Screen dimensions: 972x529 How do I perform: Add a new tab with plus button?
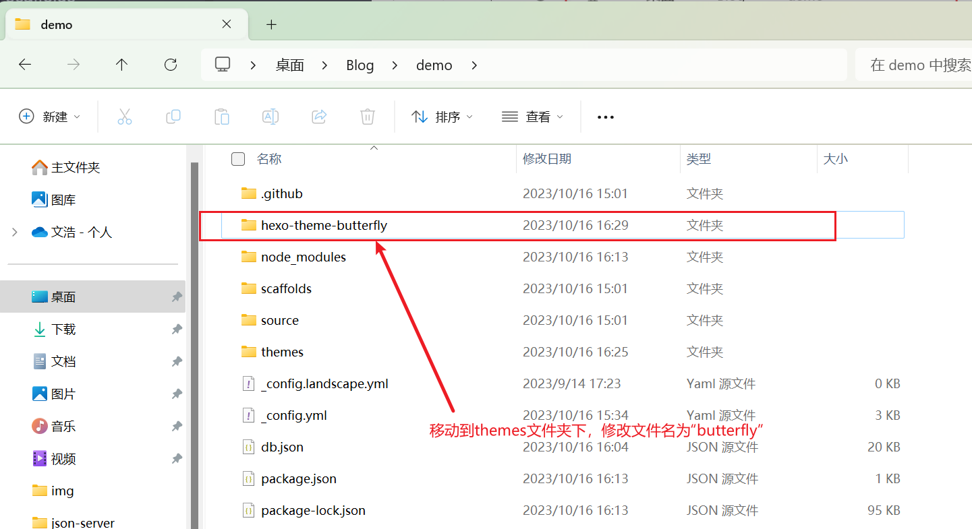(x=271, y=25)
